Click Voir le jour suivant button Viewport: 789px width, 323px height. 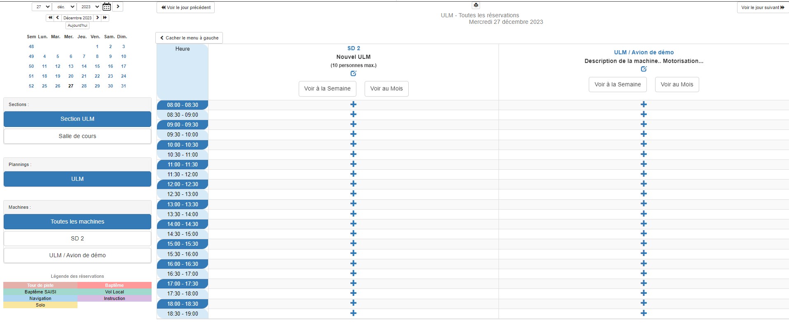coord(763,7)
